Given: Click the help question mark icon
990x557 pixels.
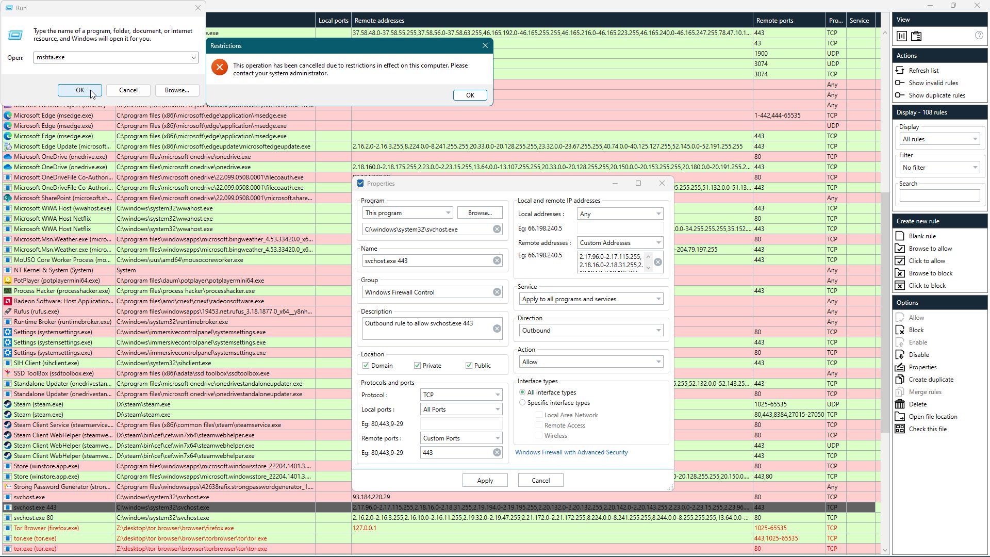Looking at the screenshot, I should (x=979, y=36).
